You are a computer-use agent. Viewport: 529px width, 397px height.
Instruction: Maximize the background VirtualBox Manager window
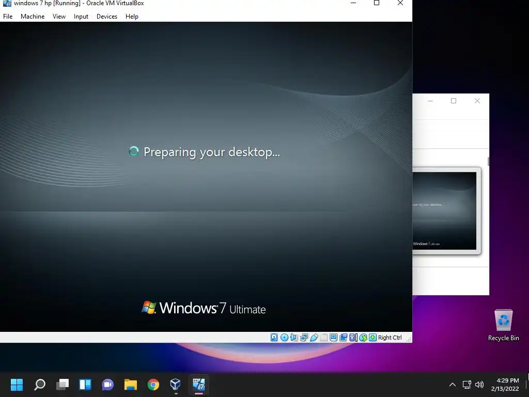click(x=454, y=101)
